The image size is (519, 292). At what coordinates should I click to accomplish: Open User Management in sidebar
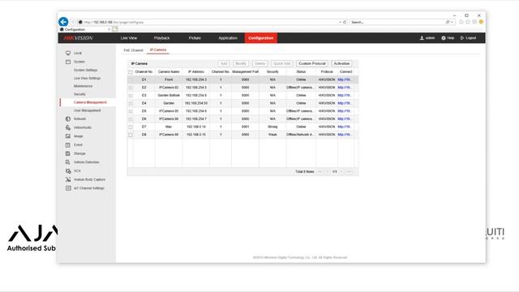(88, 110)
